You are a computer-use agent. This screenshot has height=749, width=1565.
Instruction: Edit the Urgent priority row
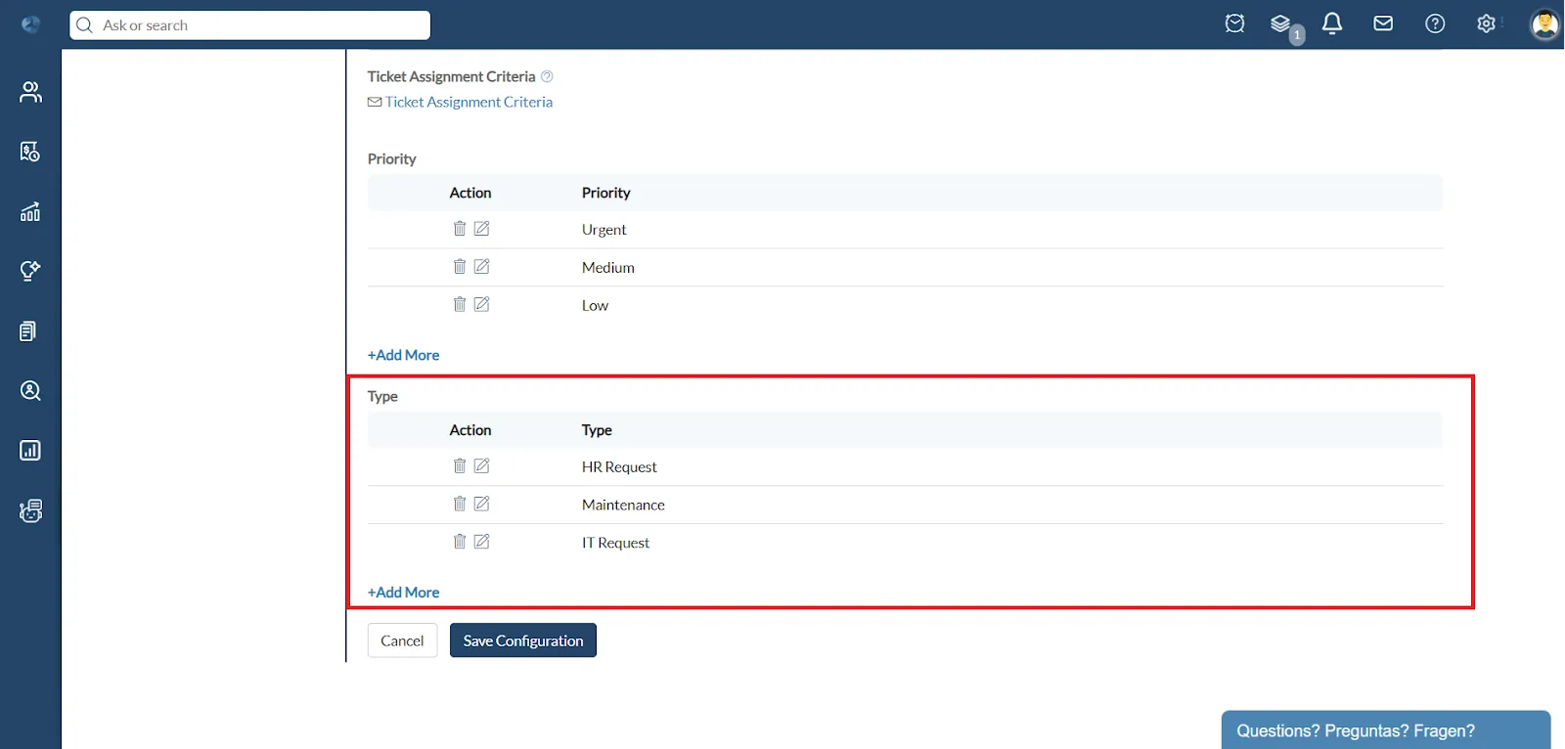coord(481,228)
